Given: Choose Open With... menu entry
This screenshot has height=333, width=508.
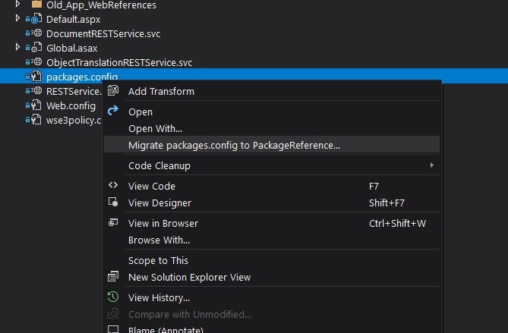Looking at the screenshot, I should coord(272,128).
